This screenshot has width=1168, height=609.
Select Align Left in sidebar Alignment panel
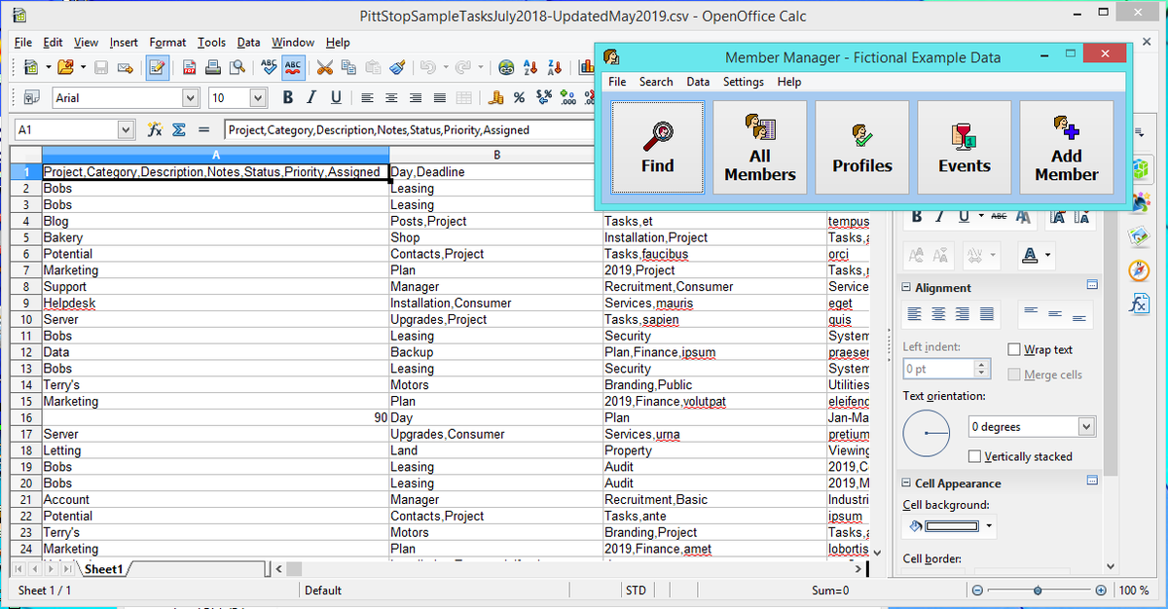[x=914, y=314]
